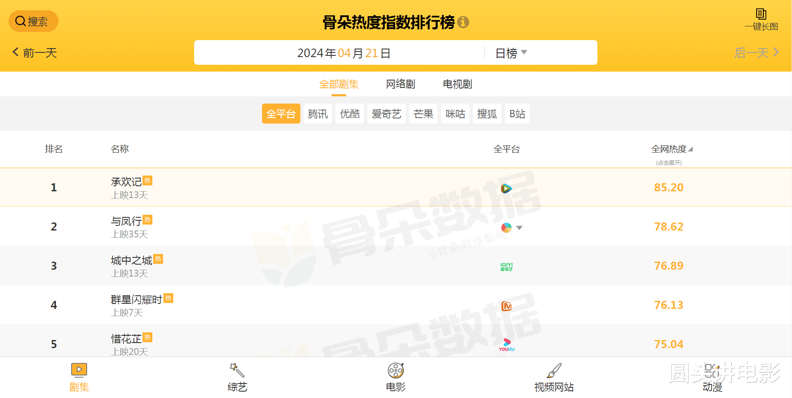Viewport: 792px width, 398px height.
Task: Click the hot badge next to 承欢记
Action: [x=148, y=181]
